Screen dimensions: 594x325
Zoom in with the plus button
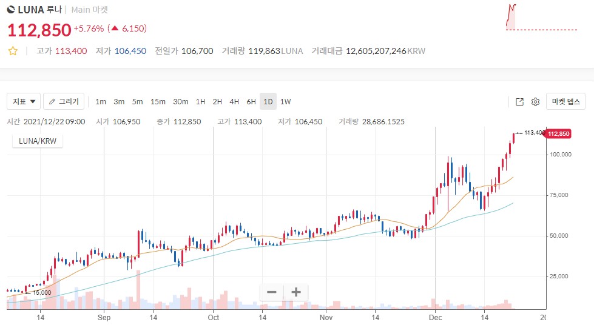pos(295,292)
